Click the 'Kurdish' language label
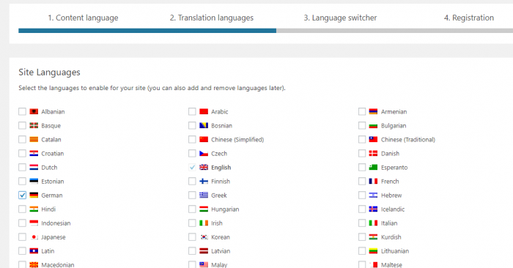Screen dimensions: 513x268 [391, 237]
